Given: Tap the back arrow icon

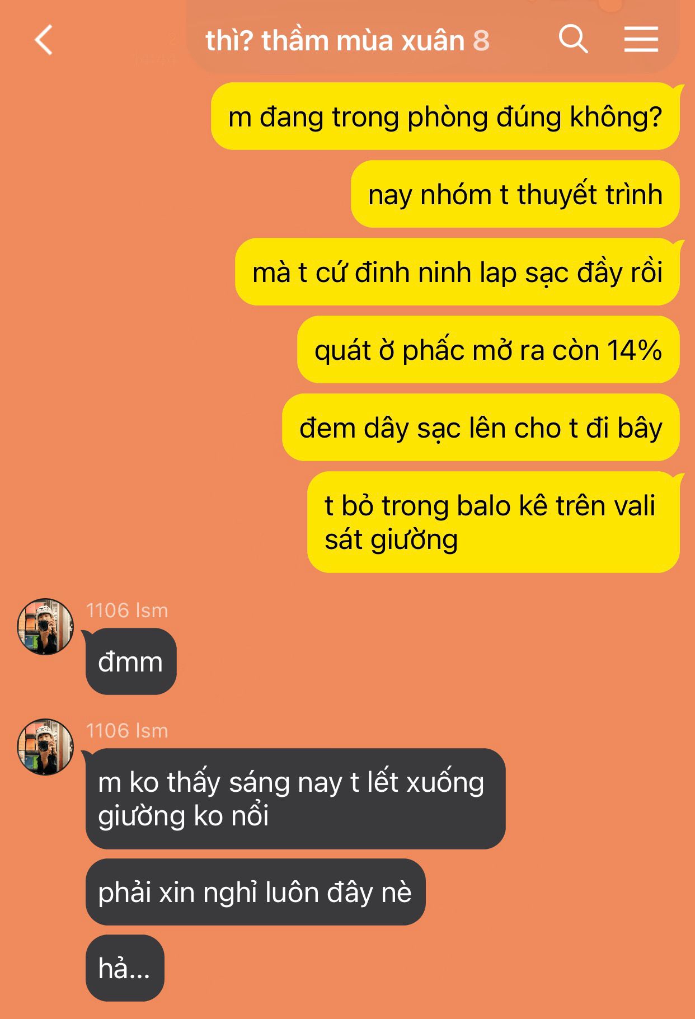Looking at the screenshot, I should click(44, 40).
